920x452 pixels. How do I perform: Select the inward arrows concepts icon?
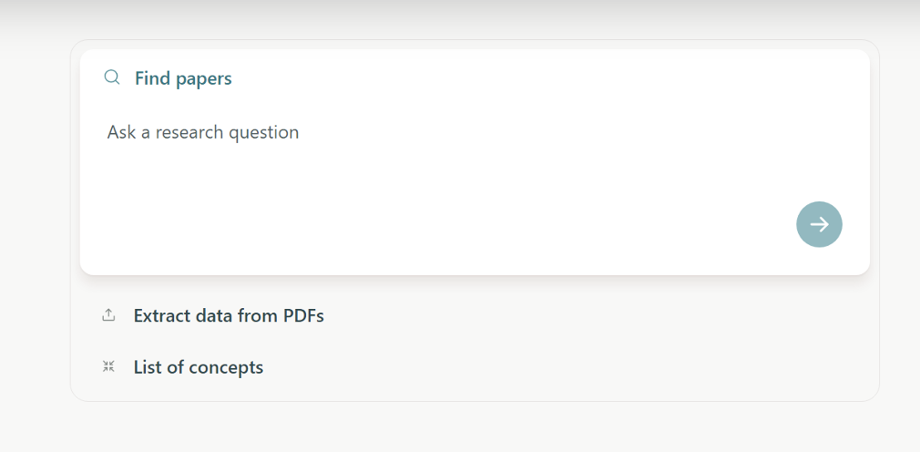click(x=108, y=366)
